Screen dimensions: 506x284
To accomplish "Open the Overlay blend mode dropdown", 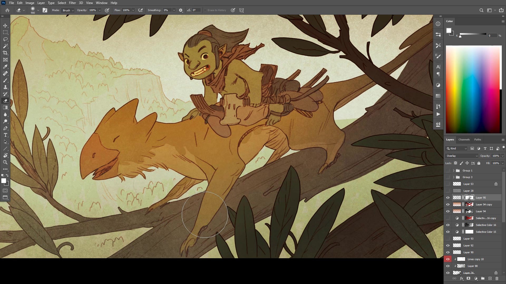I will click(x=462, y=156).
